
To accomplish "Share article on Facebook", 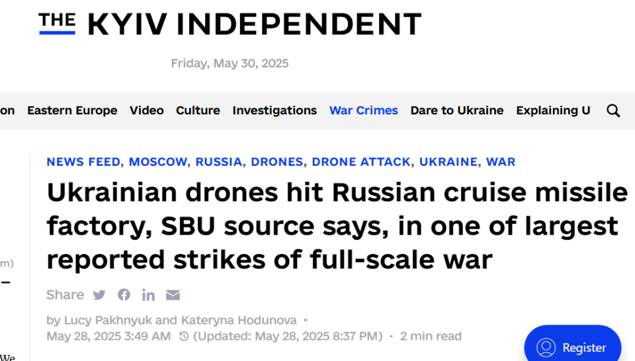I will pos(124,295).
